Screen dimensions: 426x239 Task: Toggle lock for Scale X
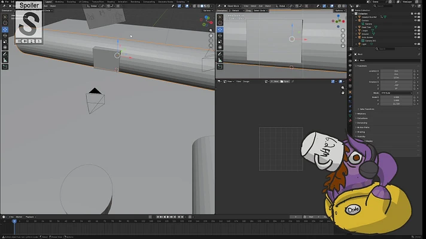pos(414,97)
